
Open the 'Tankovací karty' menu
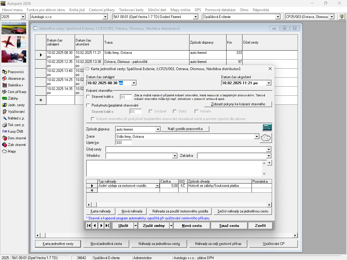point(131,10)
